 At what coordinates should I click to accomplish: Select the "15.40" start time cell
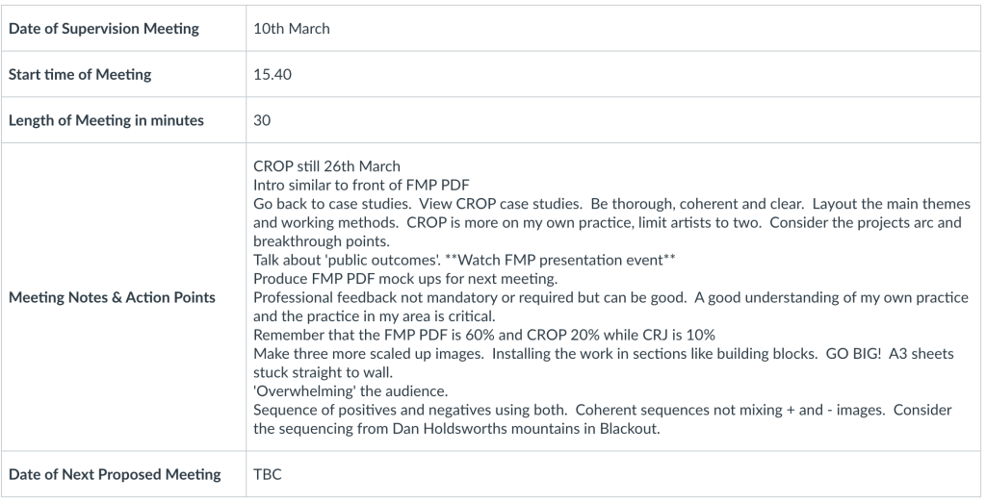click(272, 75)
